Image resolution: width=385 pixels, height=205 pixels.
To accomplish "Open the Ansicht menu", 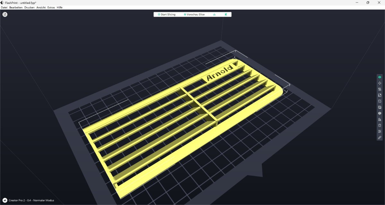I will click(x=41, y=7).
